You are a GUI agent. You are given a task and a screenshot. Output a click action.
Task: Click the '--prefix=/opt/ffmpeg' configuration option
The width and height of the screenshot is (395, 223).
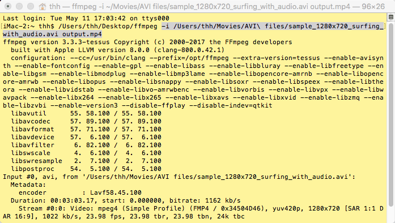(x=189, y=58)
